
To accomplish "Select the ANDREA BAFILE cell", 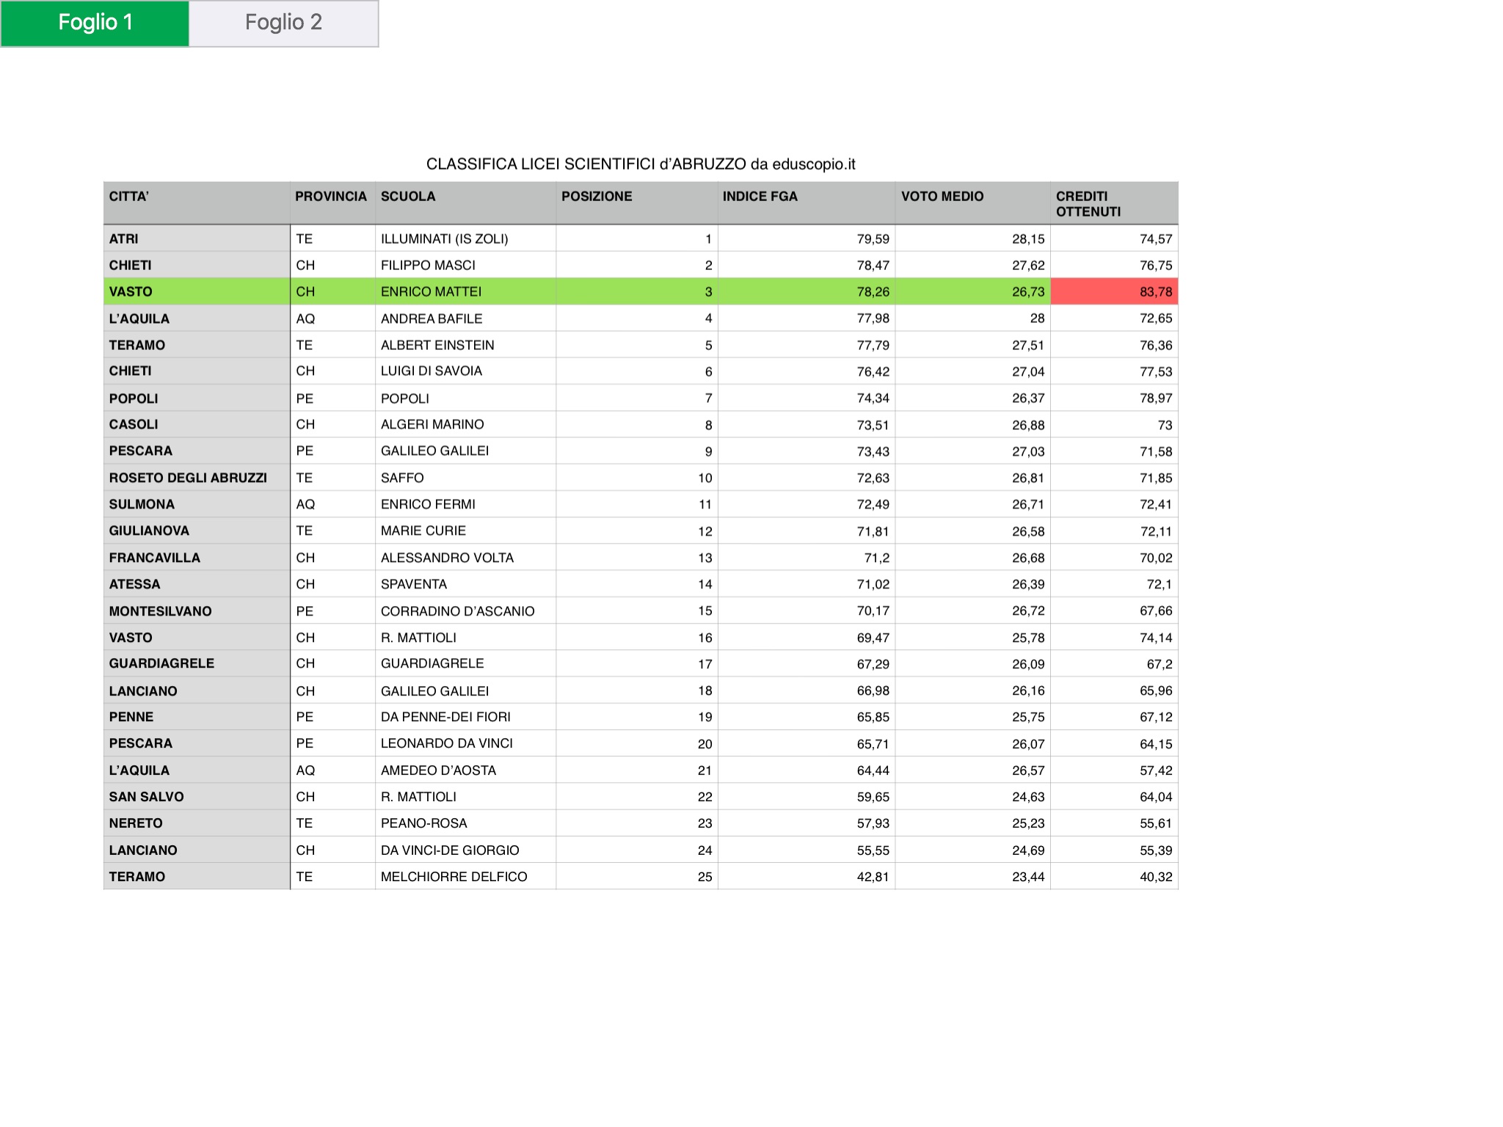I will tap(465, 318).
